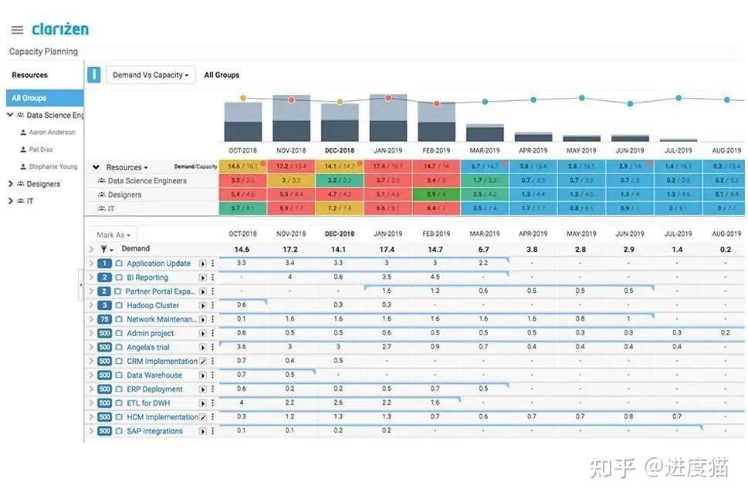This screenshot has width=748, height=498.
Task: Open the BI Reporting project link
Action: point(147,278)
